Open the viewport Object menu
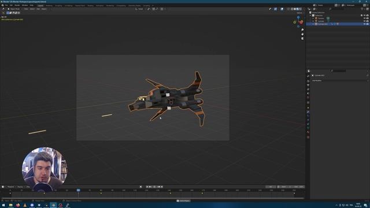Screen dimensions: 370x208 (x=44, y=9)
